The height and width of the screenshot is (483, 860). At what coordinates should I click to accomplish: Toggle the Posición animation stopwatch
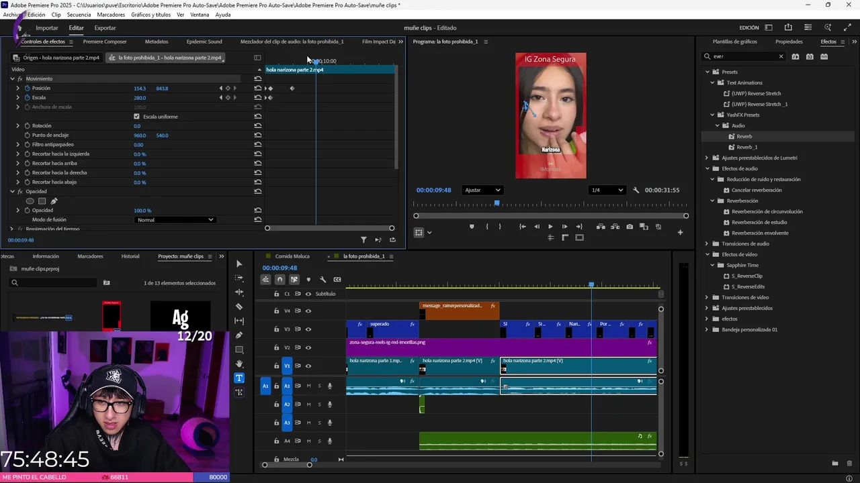tap(28, 89)
